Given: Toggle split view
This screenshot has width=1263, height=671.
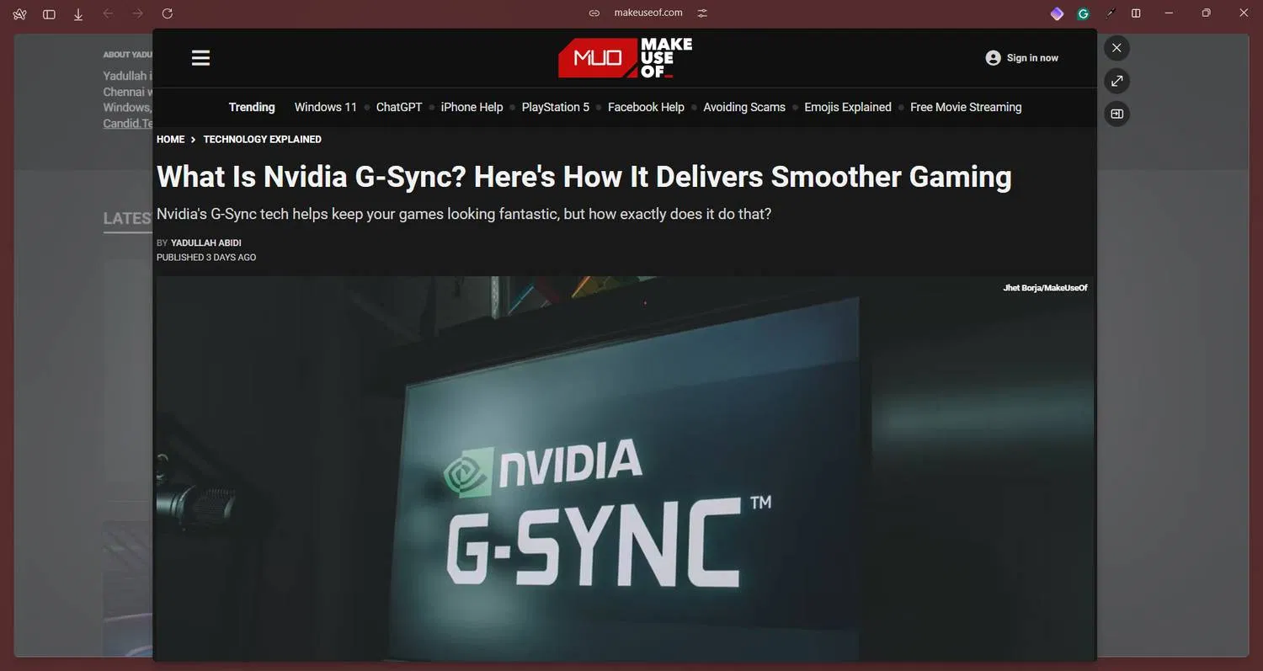Looking at the screenshot, I should click(1136, 13).
